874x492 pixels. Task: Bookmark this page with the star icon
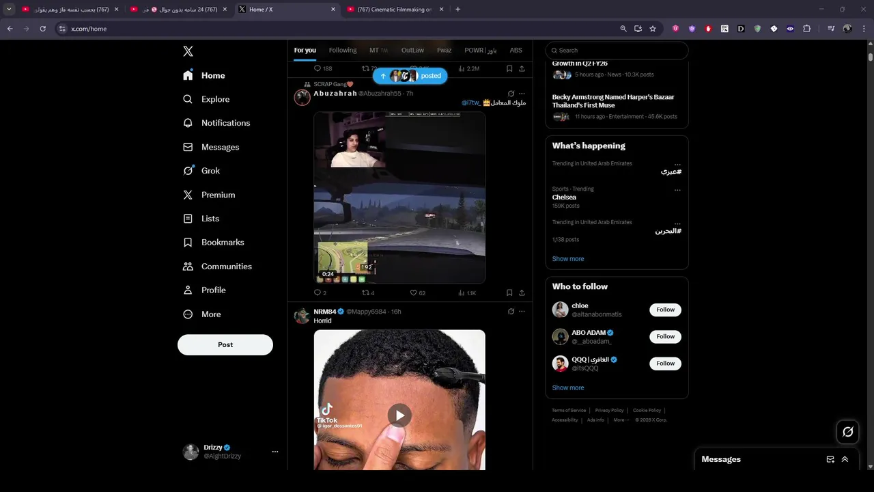(653, 29)
